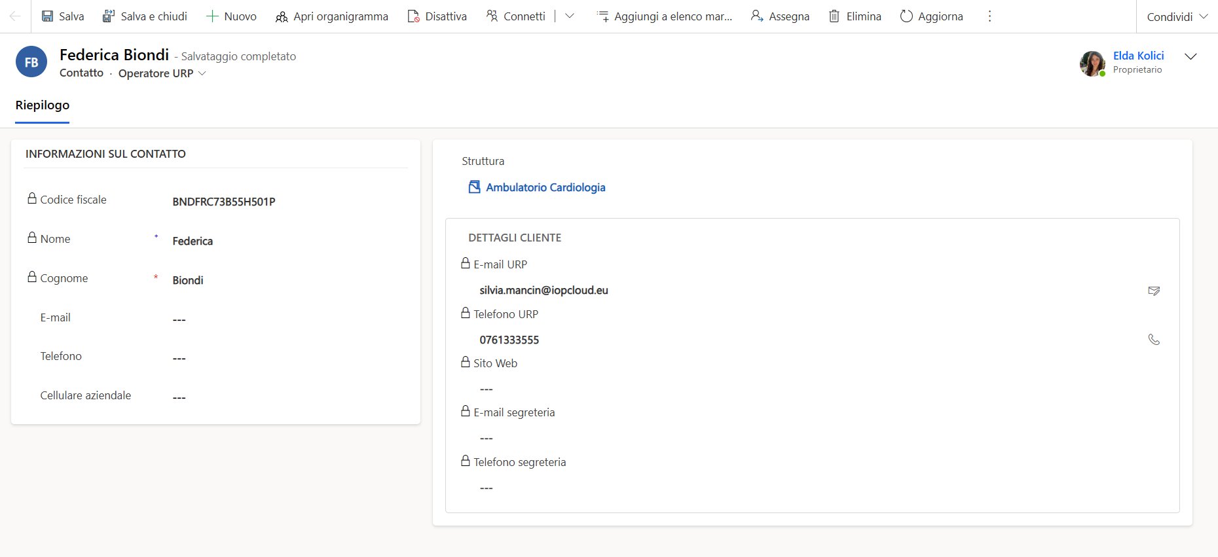Switch form using Operatore URP selector

click(x=162, y=73)
